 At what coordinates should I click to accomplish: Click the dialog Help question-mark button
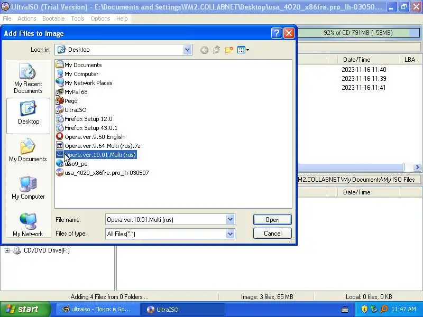click(277, 33)
